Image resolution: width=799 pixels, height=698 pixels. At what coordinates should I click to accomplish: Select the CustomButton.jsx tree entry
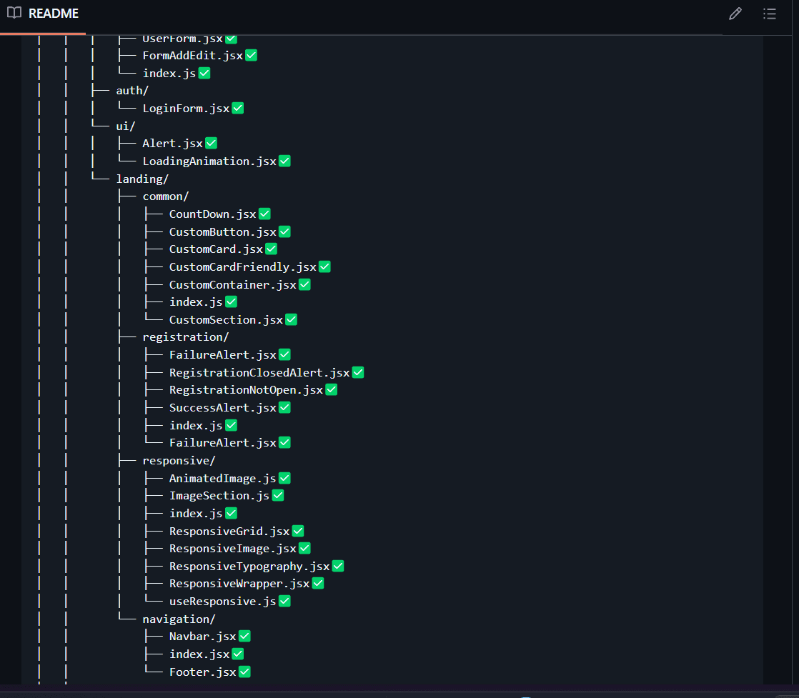pos(222,231)
